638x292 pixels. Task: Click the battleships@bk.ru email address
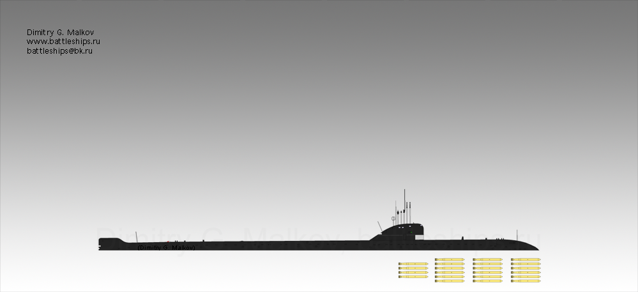tap(59, 50)
